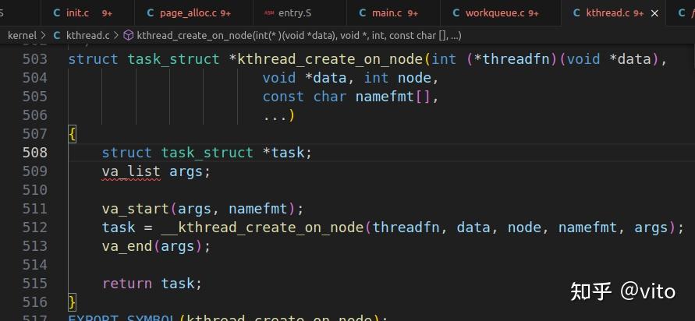
Task: Click 'int node' parameter on line 504
Action: (x=398, y=79)
